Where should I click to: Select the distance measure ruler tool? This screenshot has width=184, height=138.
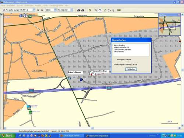coord(119,10)
